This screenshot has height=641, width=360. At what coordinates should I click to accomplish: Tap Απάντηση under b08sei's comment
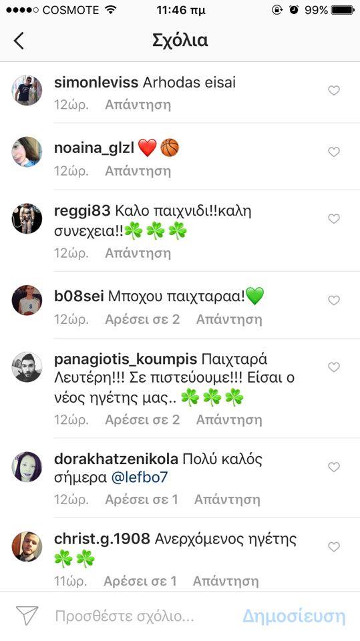pos(229,319)
